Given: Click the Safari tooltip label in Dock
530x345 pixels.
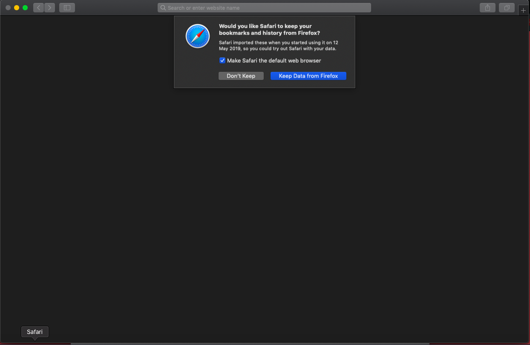Looking at the screenshot, I should 35,332.
